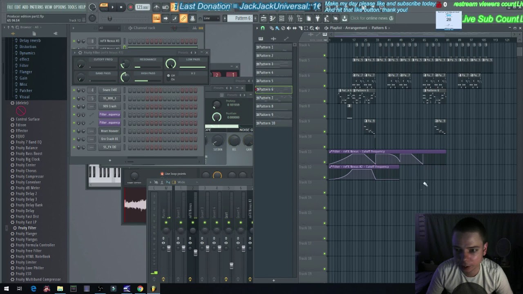Click the playlist snap magnet icon
This screenshot has height=294, width=523.
pyautogui.click(x=262, y=28)
